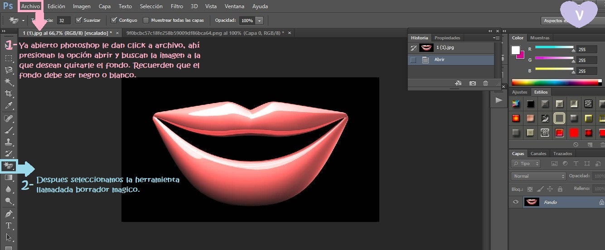
Task: Open the Normal blend mode dropdown
Action: pyautogui.click(x=538, y=176)
